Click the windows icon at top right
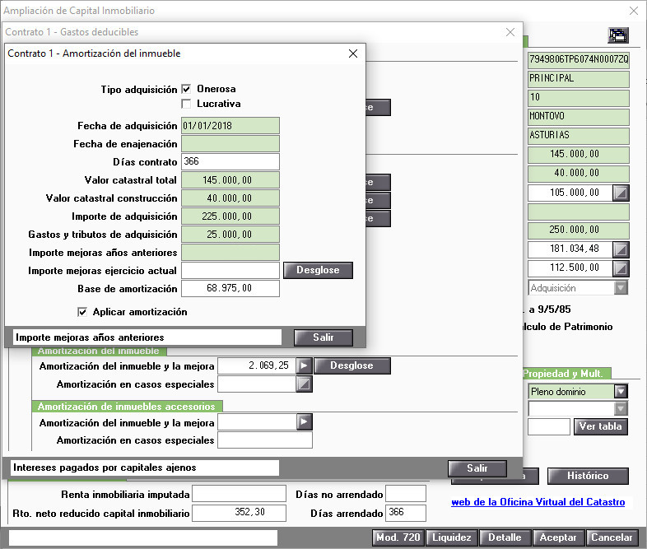The height and width of the screenshot is (549, 647). click(x=618, y=35)
